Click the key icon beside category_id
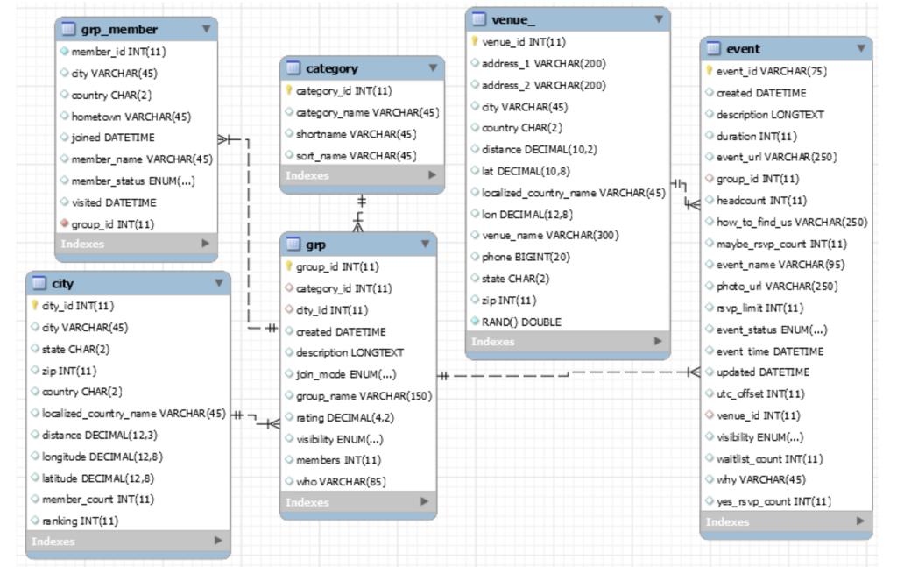 pyautogui.click(x=288, y=89)
